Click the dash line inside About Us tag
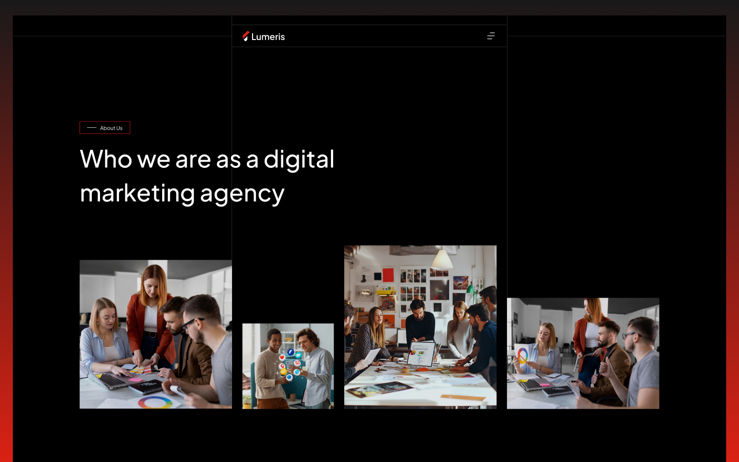739x462 pixels. [x=92, y=128]
